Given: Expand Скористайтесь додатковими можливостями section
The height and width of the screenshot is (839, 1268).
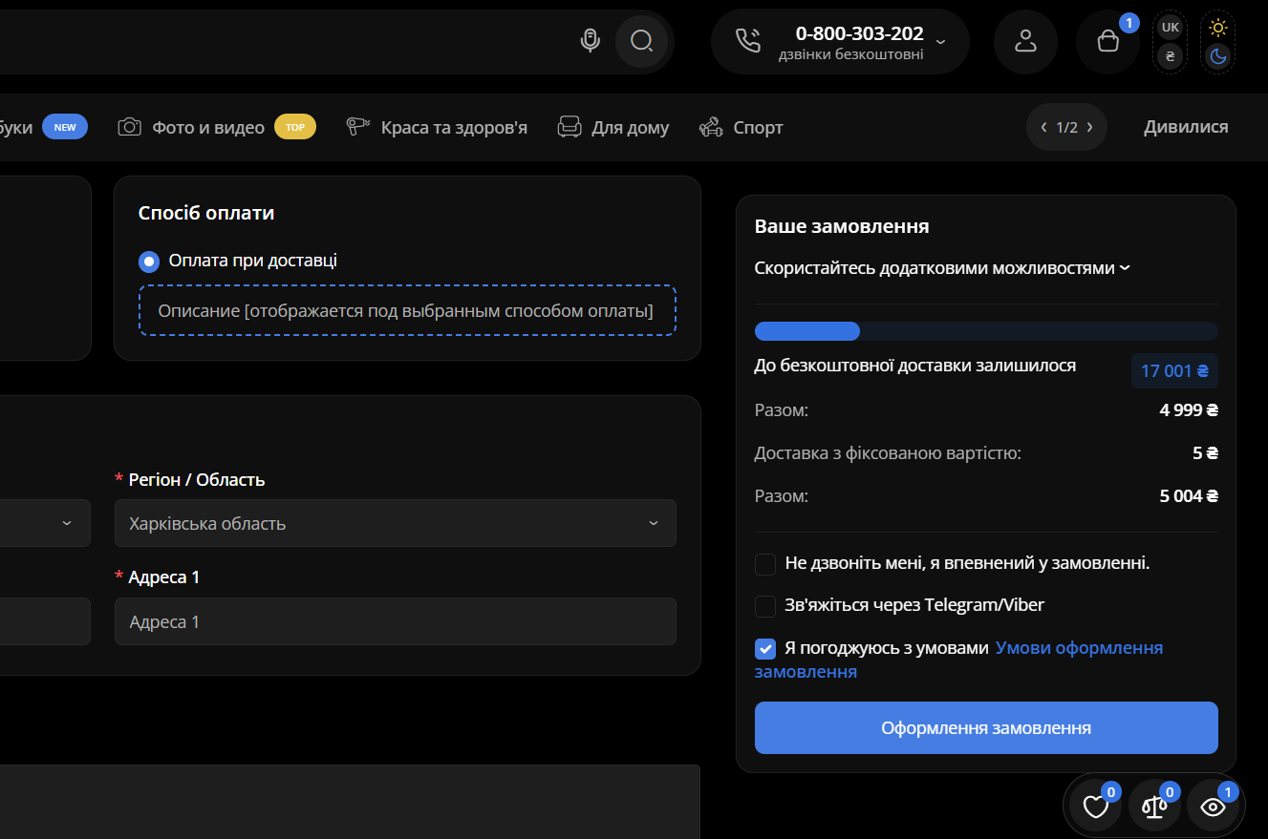Looking at the screenshot, I should pyautogui.click(x=942, y=268).
